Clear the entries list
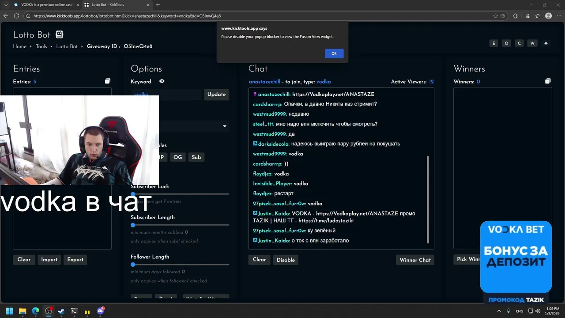 coord(24,260)
